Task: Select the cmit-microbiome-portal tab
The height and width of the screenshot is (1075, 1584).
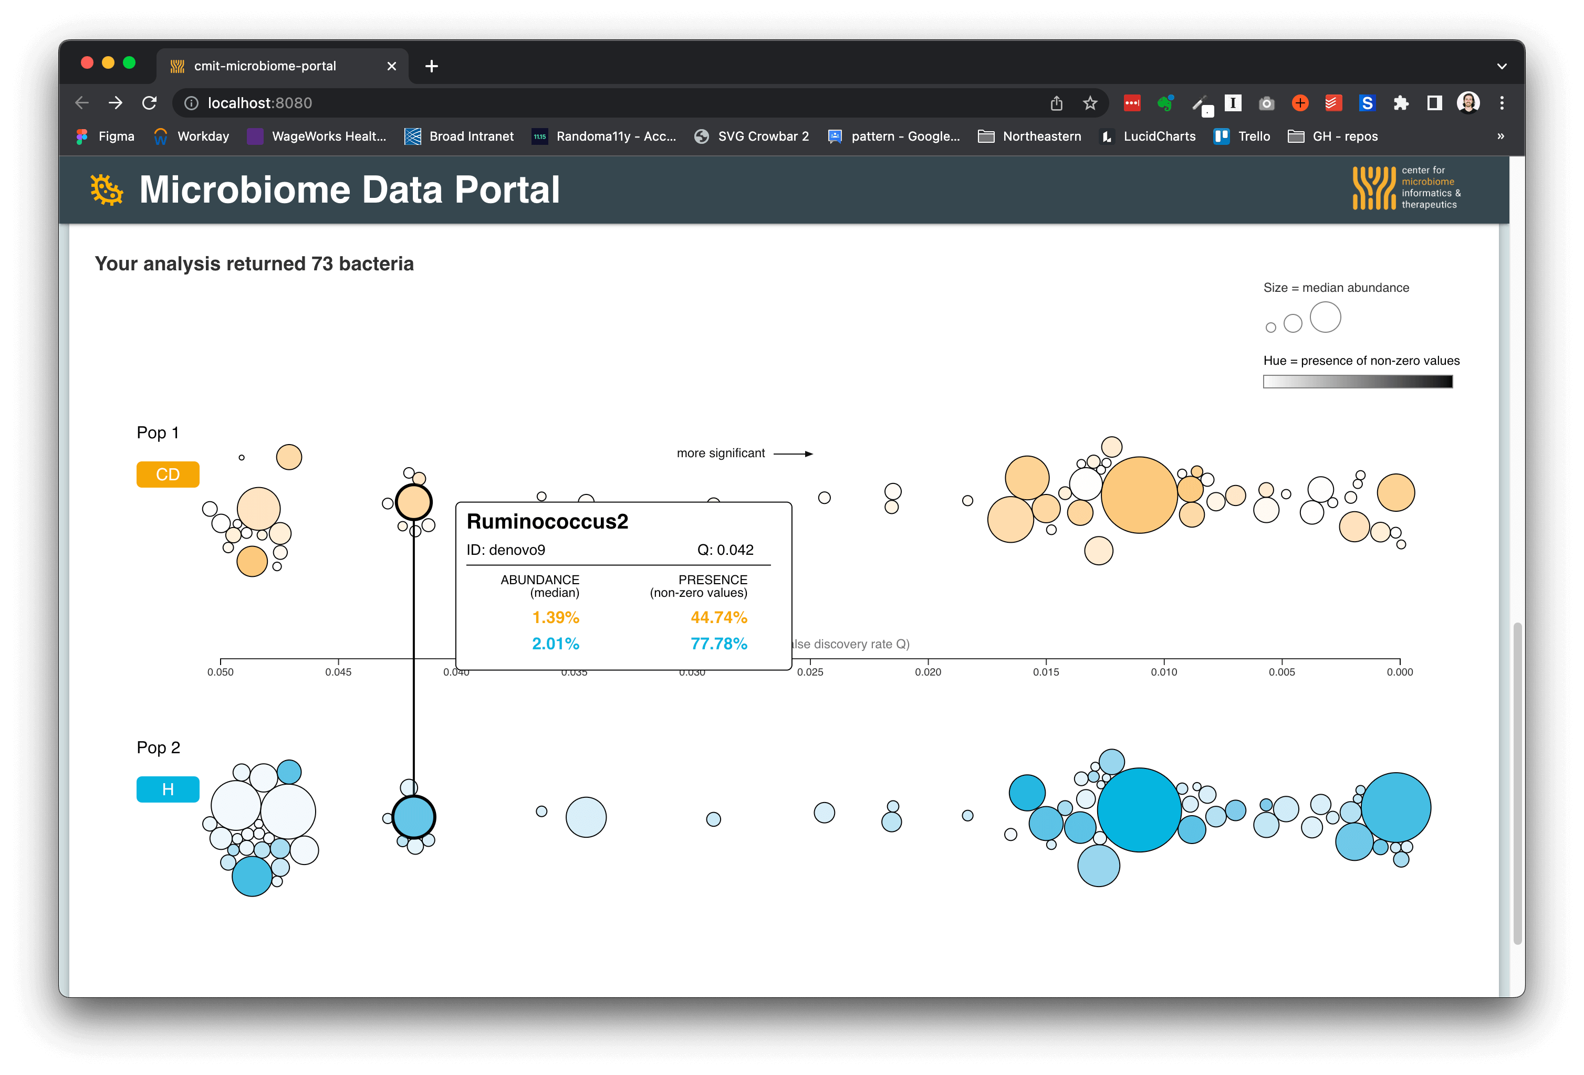Action: (282, 66)
